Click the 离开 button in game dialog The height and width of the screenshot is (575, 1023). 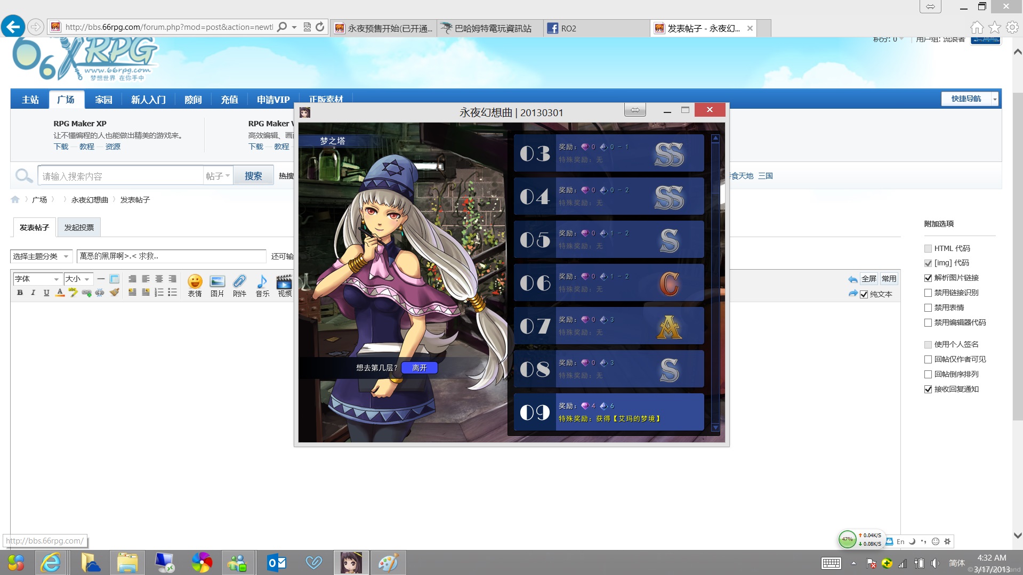[419, 368]
